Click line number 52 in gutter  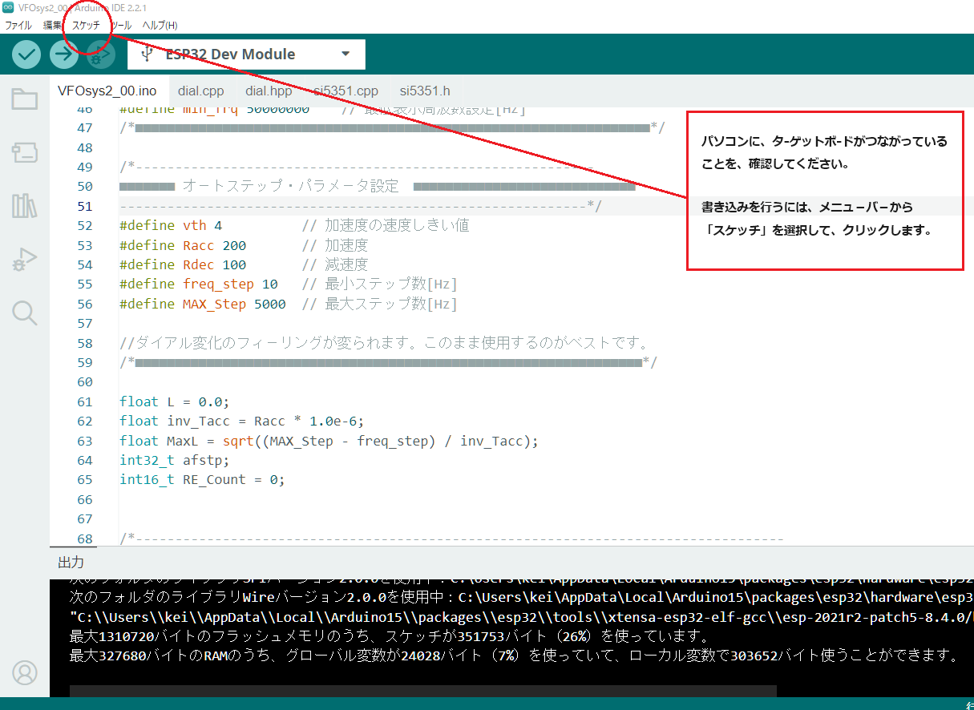(84, 226)
